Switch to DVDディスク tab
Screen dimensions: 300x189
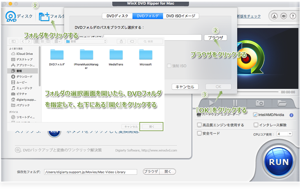tap(117, 16)
